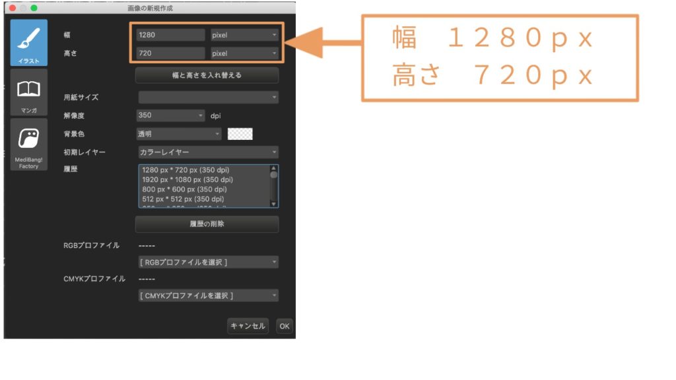Click the 履歴の削除 delete history button
The width and height of the screenshot is (676, 380).
(x=209, y=224)
